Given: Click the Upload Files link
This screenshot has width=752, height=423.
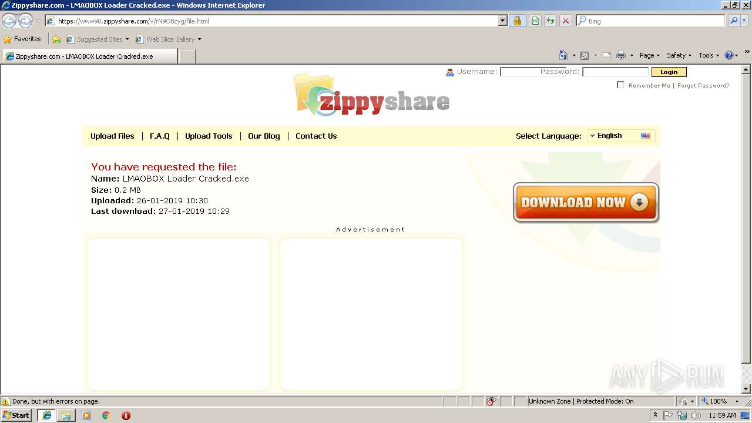Looking at the screenshot, I should click(x=112, y=136).
